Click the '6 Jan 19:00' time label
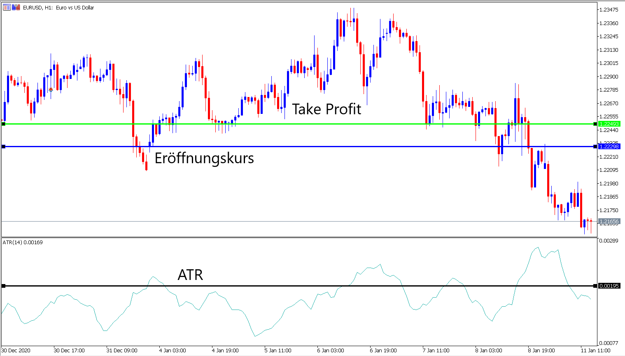Screen dimensions: 625x356 (383, 351)
